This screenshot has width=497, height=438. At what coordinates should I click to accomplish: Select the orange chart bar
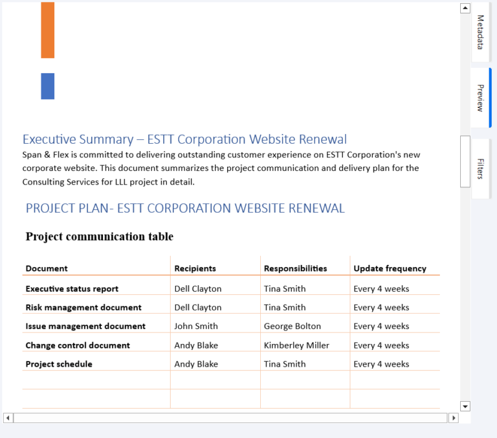[47, 30]
